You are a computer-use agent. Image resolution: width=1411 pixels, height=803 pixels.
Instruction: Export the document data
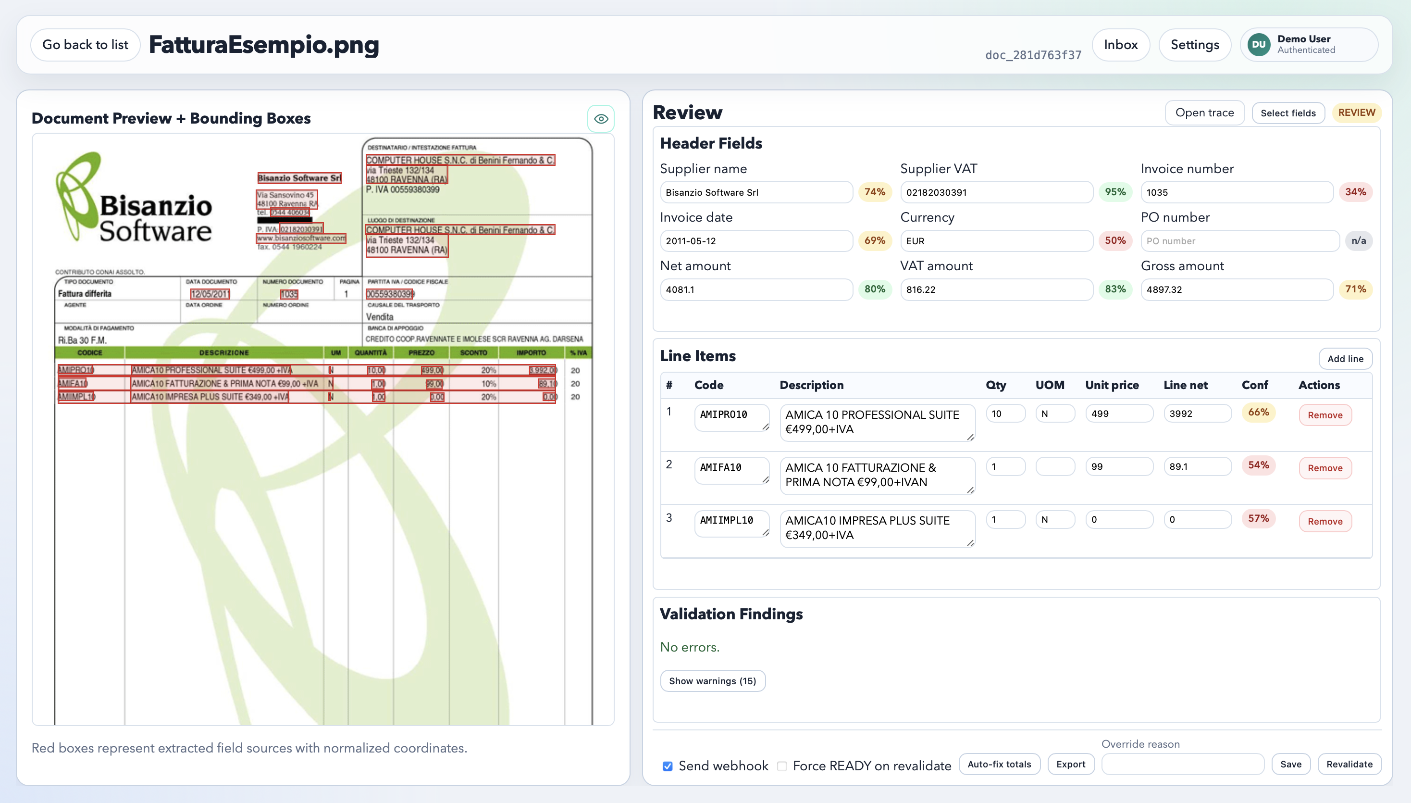(x=1070, y=764)
